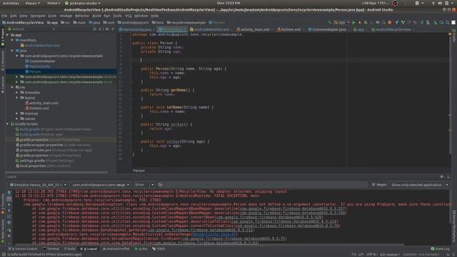
Task: Open the Structure tool window strip
Action: pos(3,61)
